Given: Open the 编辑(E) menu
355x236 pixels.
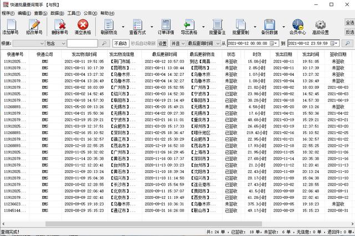Looking at the screenshot, I should pos(24,13).
